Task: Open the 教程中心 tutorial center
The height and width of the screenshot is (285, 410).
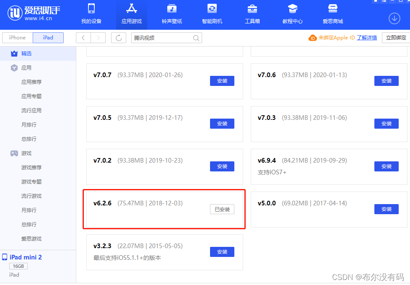Action: [x=293, y=14]
